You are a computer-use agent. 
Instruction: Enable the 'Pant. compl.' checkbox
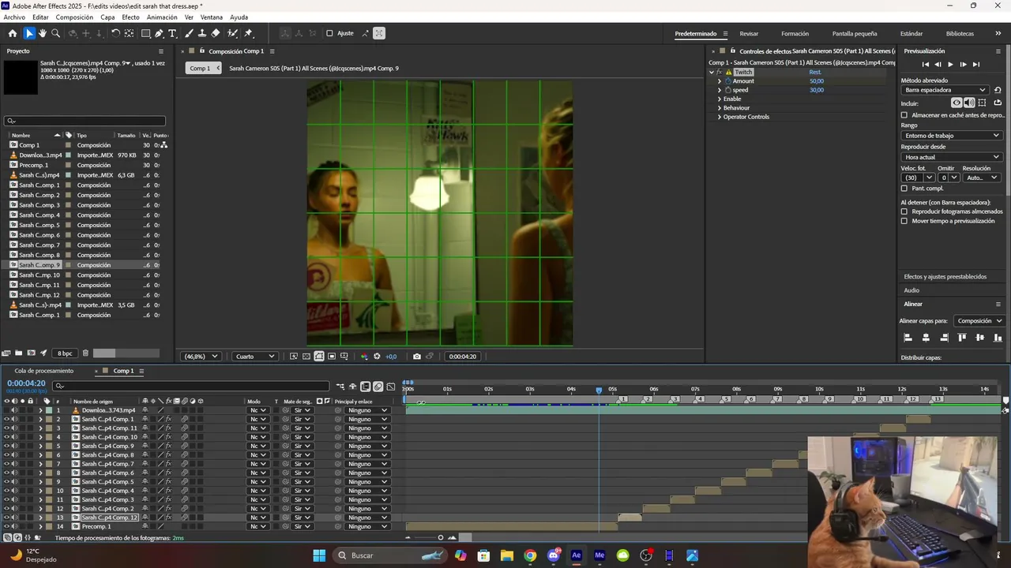pos(904,189)
